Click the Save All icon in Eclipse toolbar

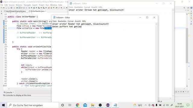[x=9, y=8]
